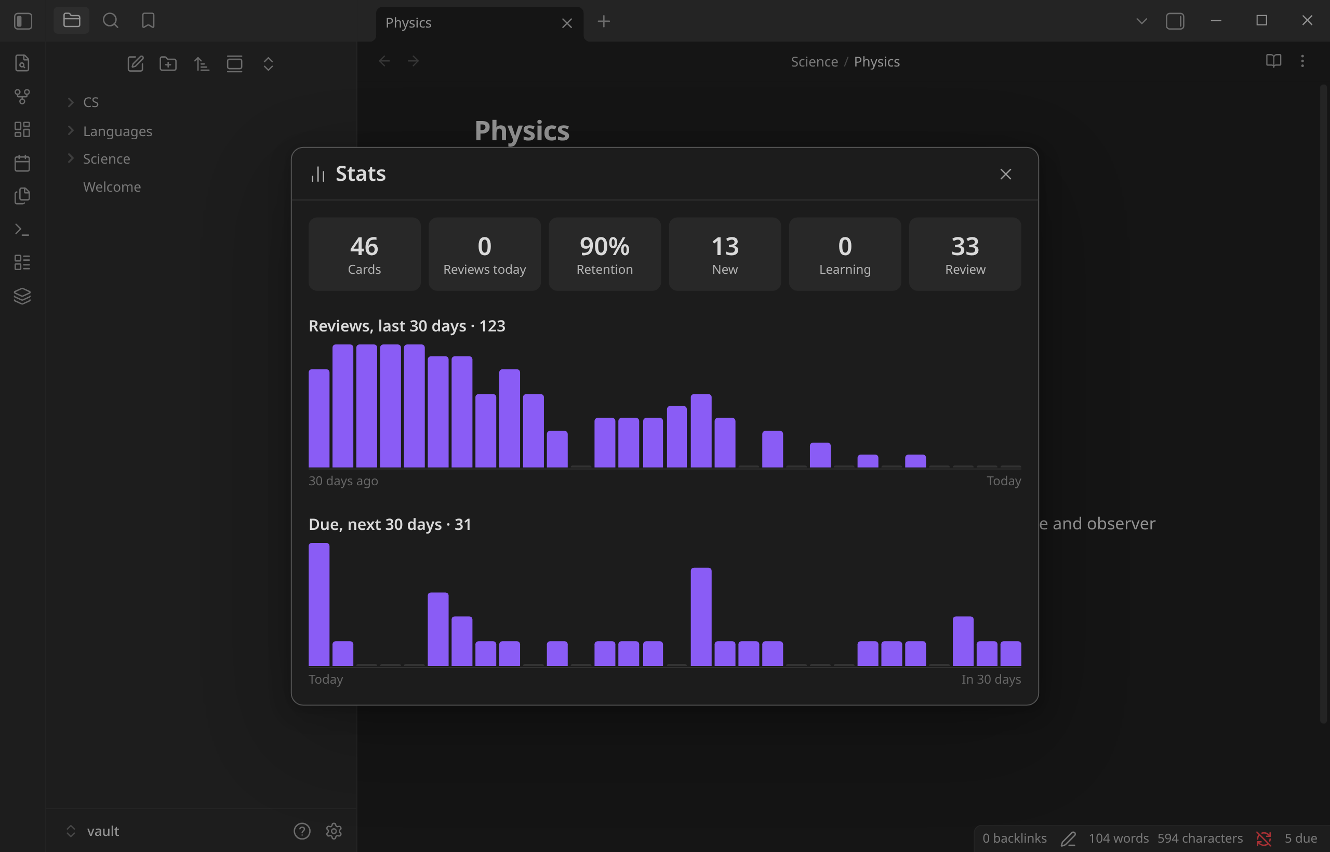Image resolution: width=1330 pixels, height=852 pixels.
Task: Close the Physics tab
Action: pyautogui.click(x=566, y=23)
